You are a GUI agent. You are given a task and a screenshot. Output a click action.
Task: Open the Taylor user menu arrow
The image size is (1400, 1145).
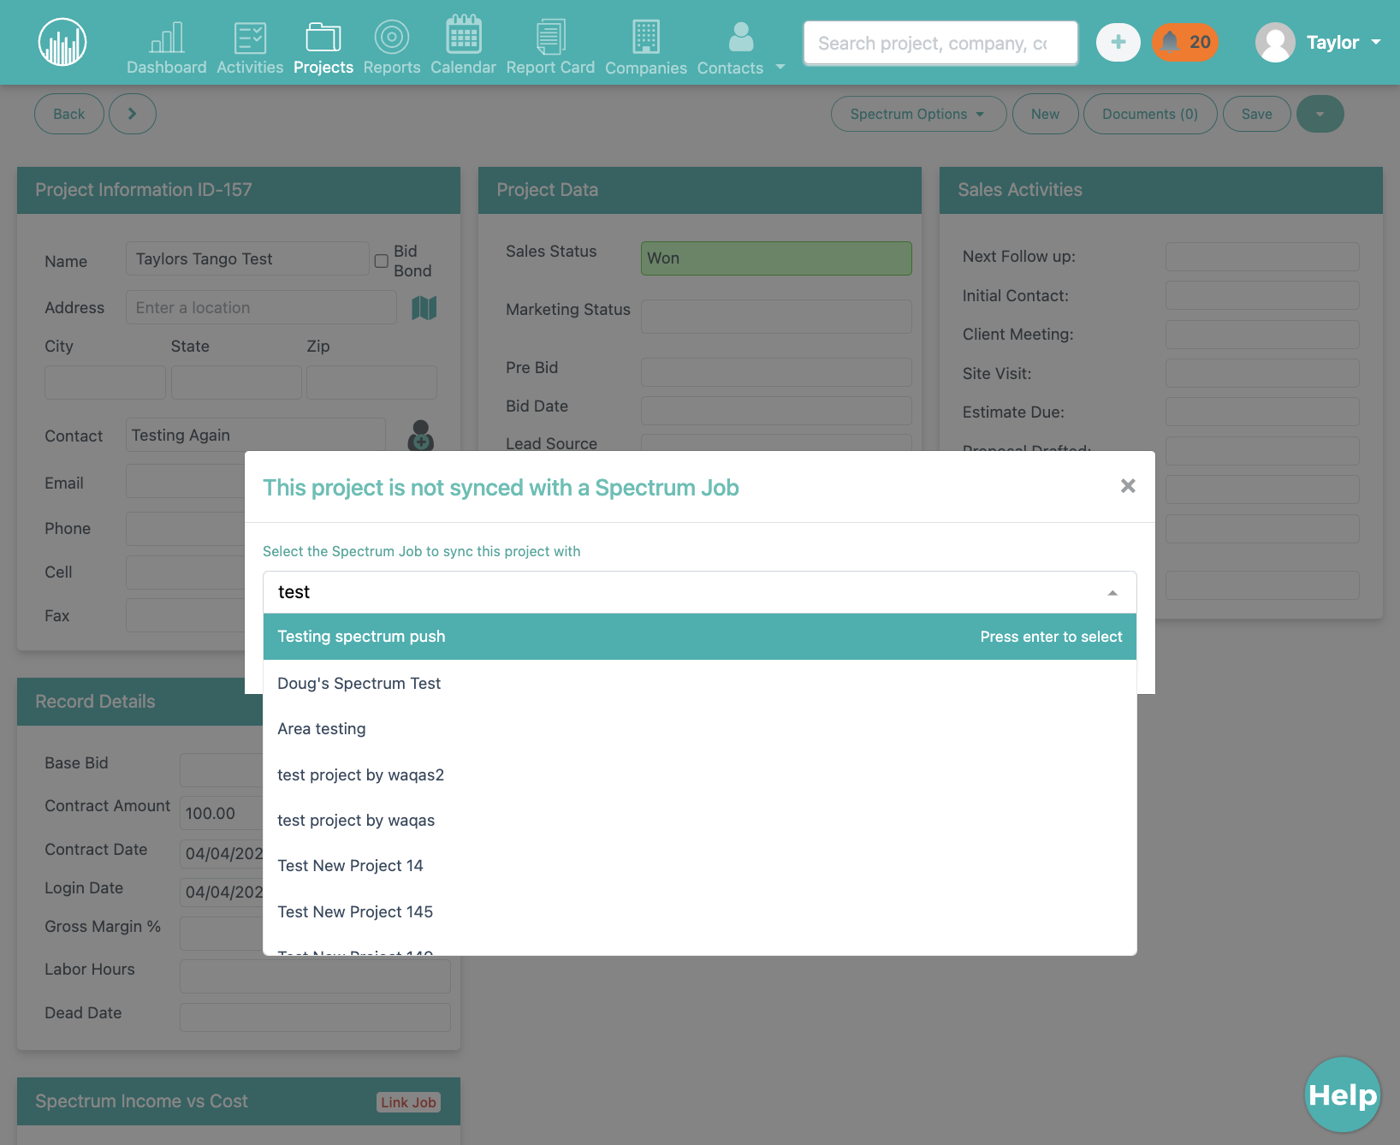(x=1376, y=42)
